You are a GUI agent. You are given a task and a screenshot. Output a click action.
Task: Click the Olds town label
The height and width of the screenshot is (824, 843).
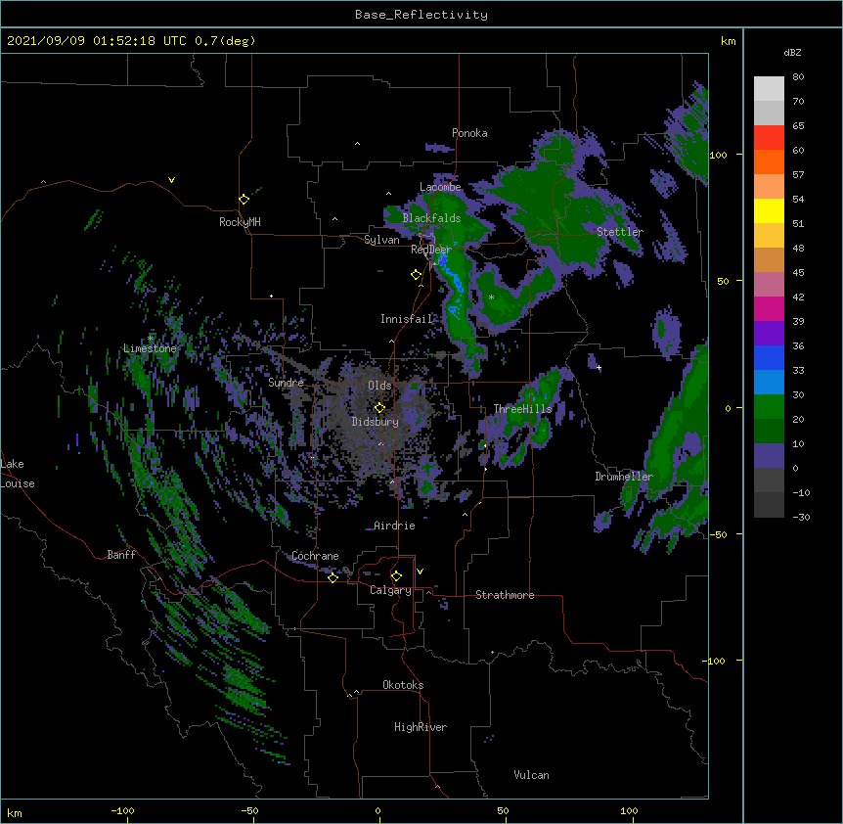(x=379, y=386)
